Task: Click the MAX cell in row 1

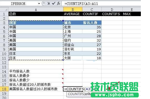Action: click(132, 14)
